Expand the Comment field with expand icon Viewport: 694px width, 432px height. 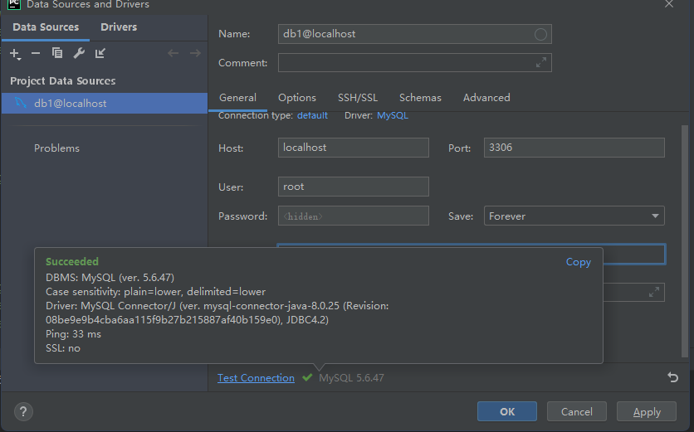pos(541,63)
